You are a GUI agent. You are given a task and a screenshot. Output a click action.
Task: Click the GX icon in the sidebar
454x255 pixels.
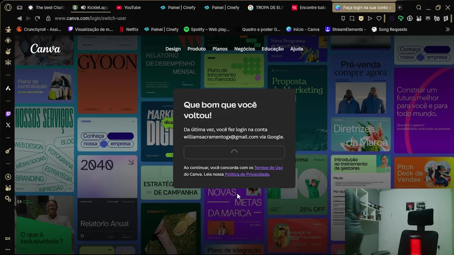pos(8,239)
